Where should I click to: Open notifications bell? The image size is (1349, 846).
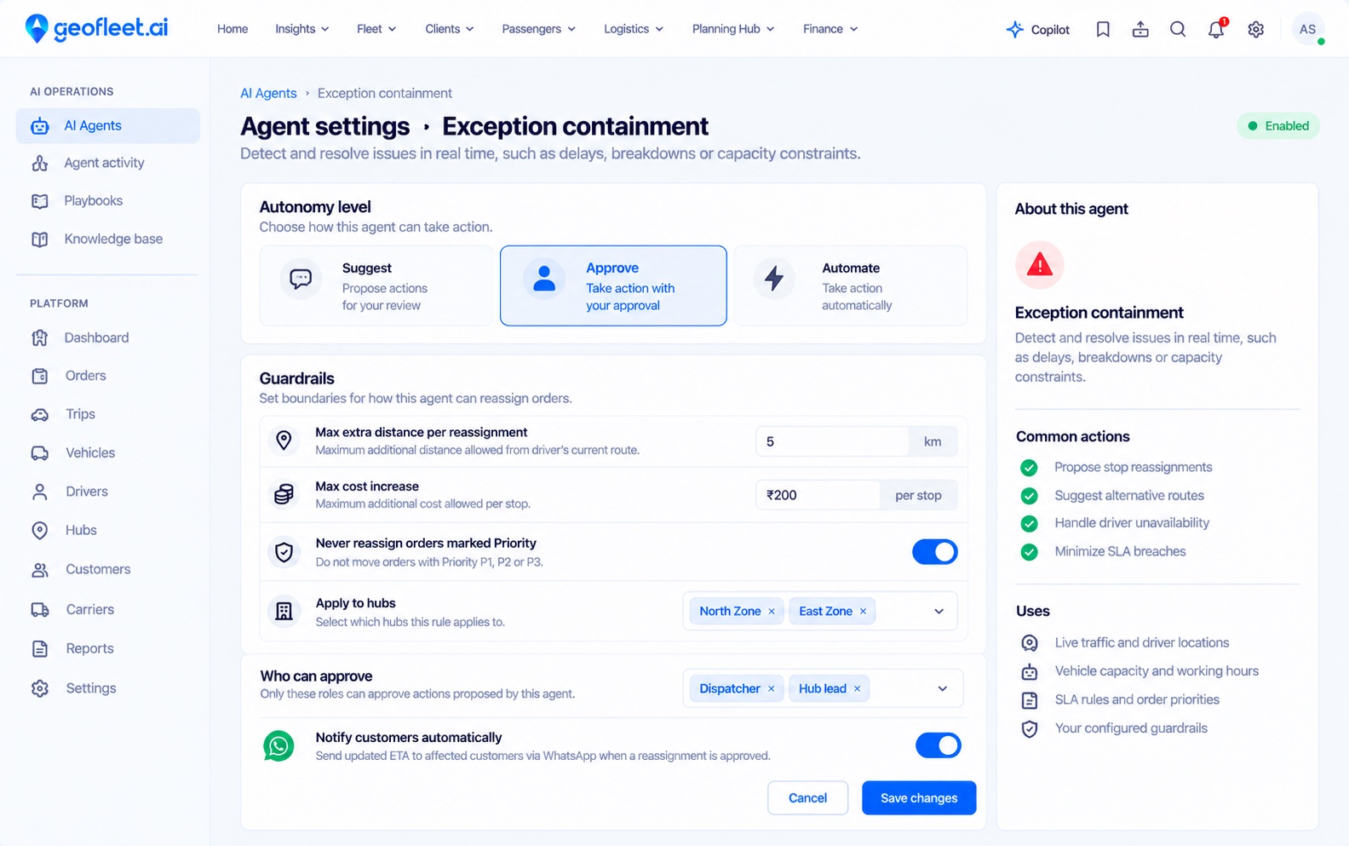[1216, 30]
